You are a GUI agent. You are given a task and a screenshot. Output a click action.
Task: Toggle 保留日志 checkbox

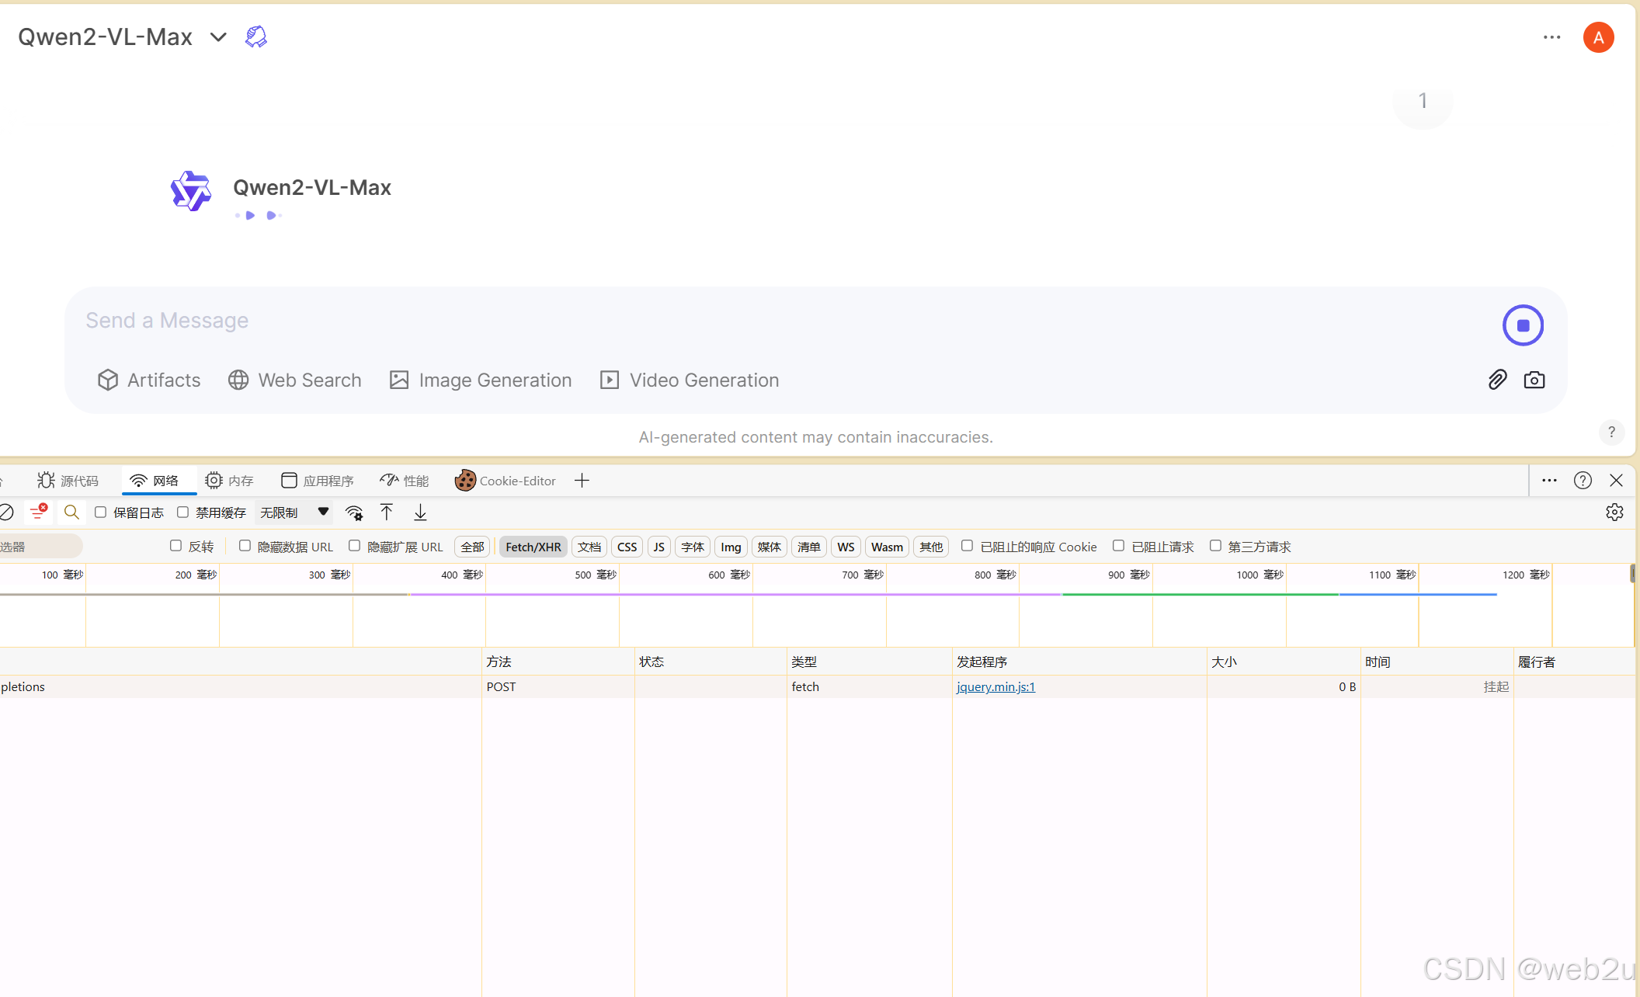[x=100, y=512]
